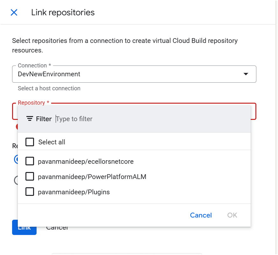Select the first partially hidden radio button
This screenshot has width=278, height=255.
coord(15,159)
